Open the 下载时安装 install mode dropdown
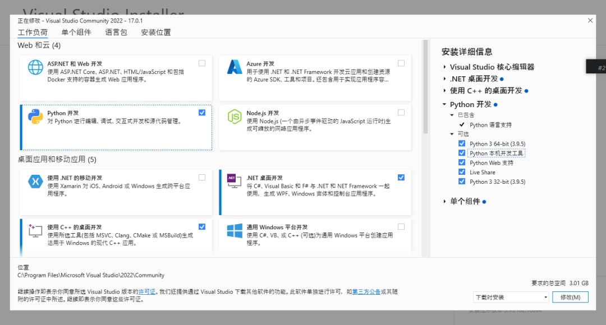This screenshot has height=325, width=606. tap(511, 297)
